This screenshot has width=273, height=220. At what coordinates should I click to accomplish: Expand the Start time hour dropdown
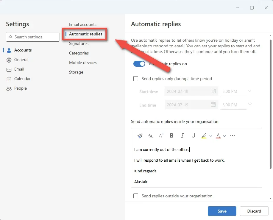pos(250,91)
